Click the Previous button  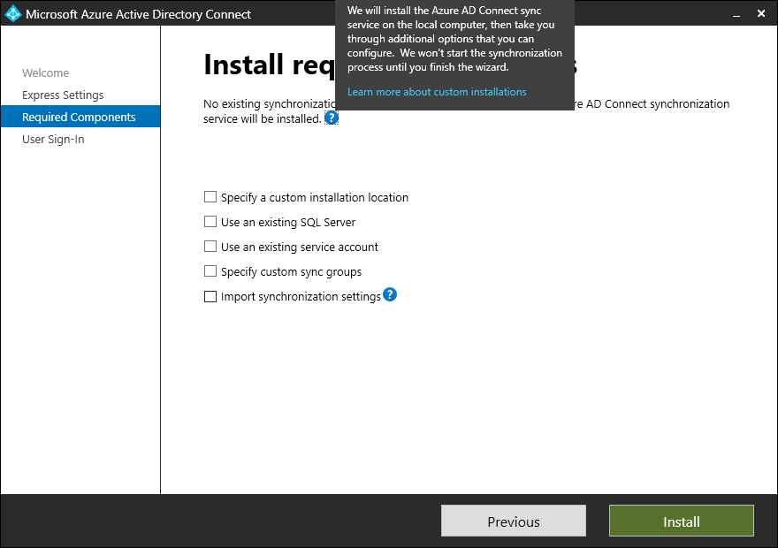pos(514,521)
